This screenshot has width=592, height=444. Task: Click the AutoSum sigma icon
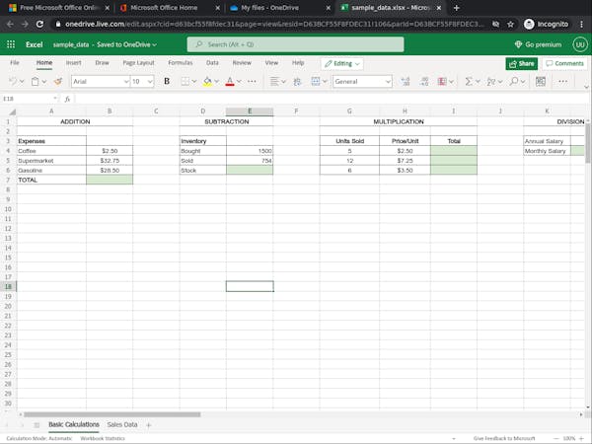tap(469, 81)
